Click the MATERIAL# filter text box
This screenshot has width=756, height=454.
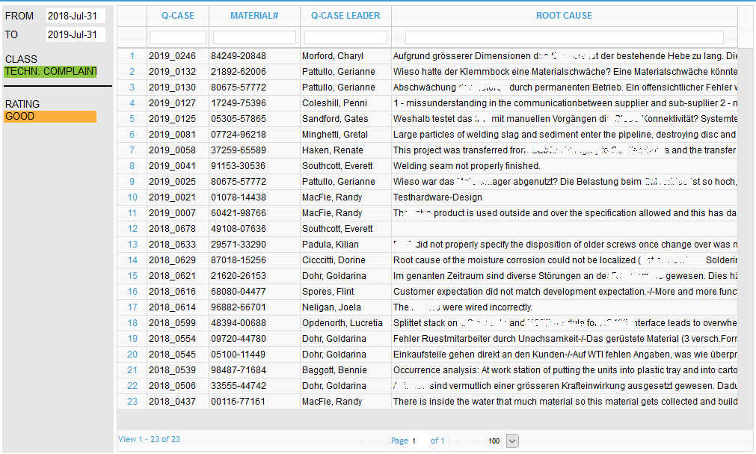pos(254,37)
